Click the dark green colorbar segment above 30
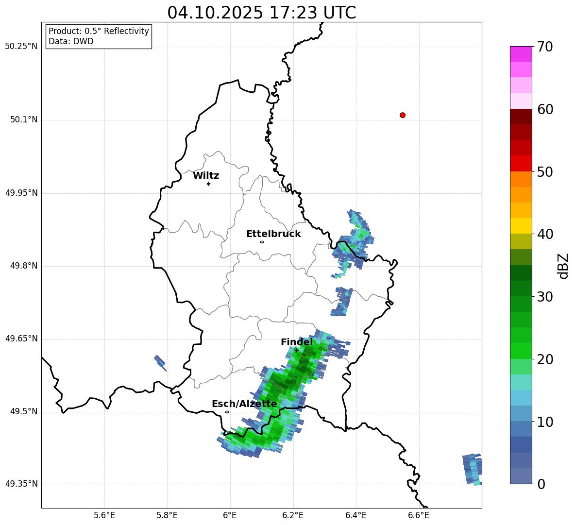575x525 pixels. (521, 288)
